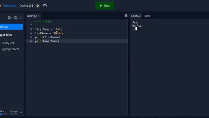The width and height of the screenshot is (209, 118).
Task: Run the program with the Run button
Action: [x=104, y=6]
